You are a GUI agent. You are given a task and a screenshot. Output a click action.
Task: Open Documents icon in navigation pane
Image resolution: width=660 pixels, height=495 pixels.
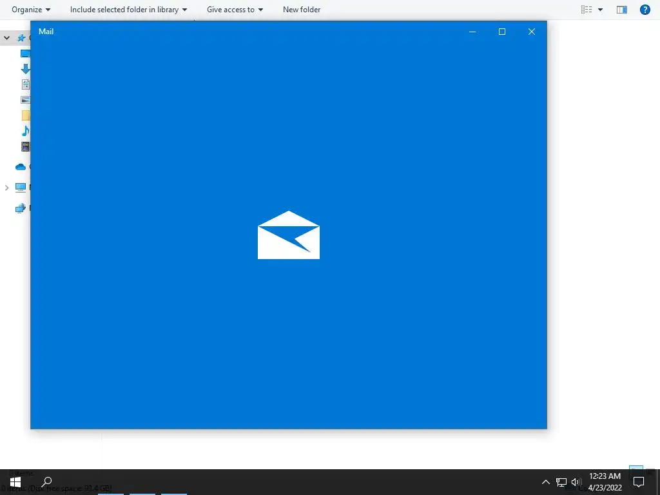pyautogui.click(x=26, y=84)
